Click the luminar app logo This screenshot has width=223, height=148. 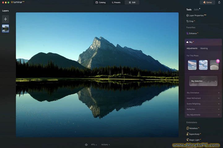pos(18,2)
